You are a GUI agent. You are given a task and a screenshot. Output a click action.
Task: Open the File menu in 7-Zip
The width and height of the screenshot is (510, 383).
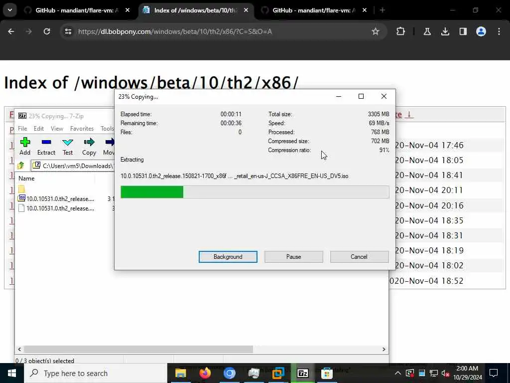[22, 129]
